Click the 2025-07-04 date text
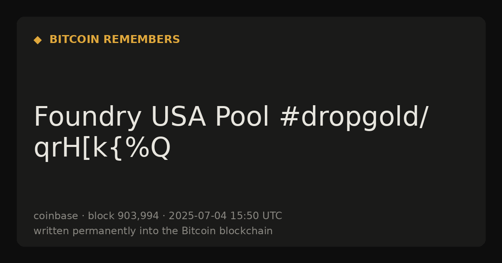Viewport: 502px width, 263px height. (x=197, y=216)
